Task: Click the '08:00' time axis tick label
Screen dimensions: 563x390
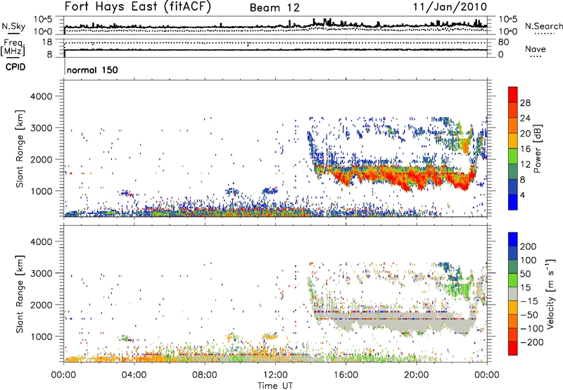Action: pyautogui.click(x=205, y=375)
